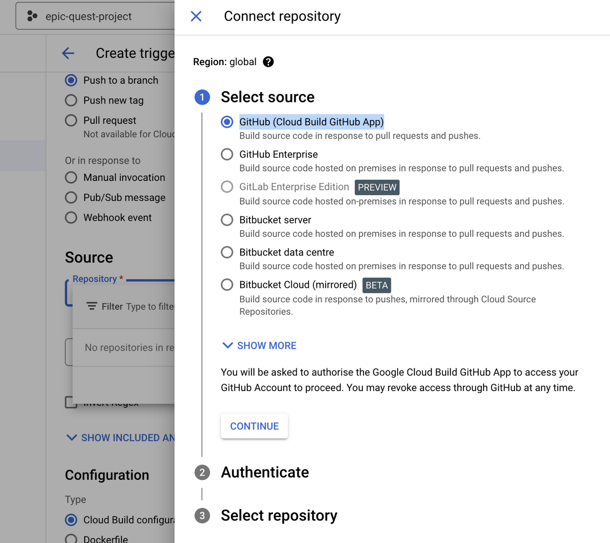The image size is (610, 543).
Task: Select GitHub (Cloud Build GitHub App) source
Action: coord(227,122)
